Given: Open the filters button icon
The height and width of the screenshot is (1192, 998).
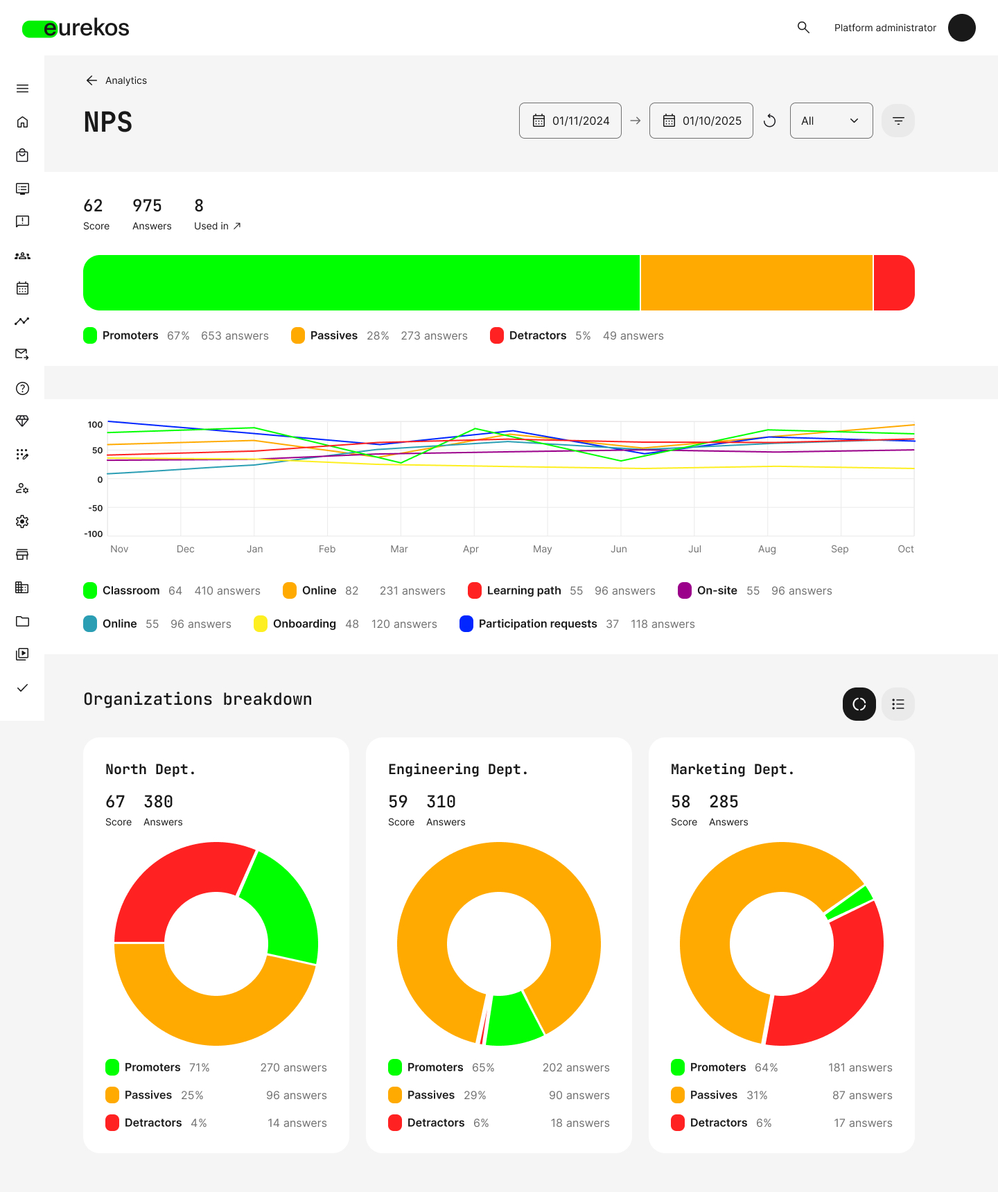Looking at the screenshot, I should [x=898, y=121].
